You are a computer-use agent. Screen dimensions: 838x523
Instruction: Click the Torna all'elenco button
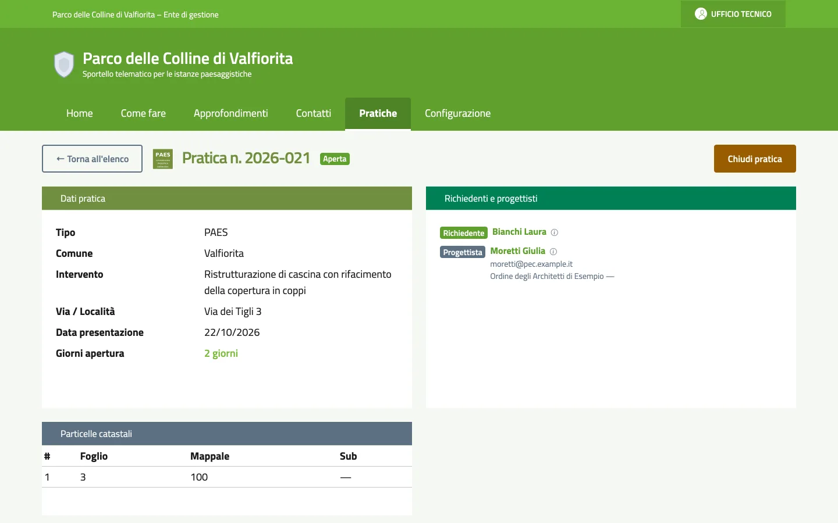(x=92, y=159)
